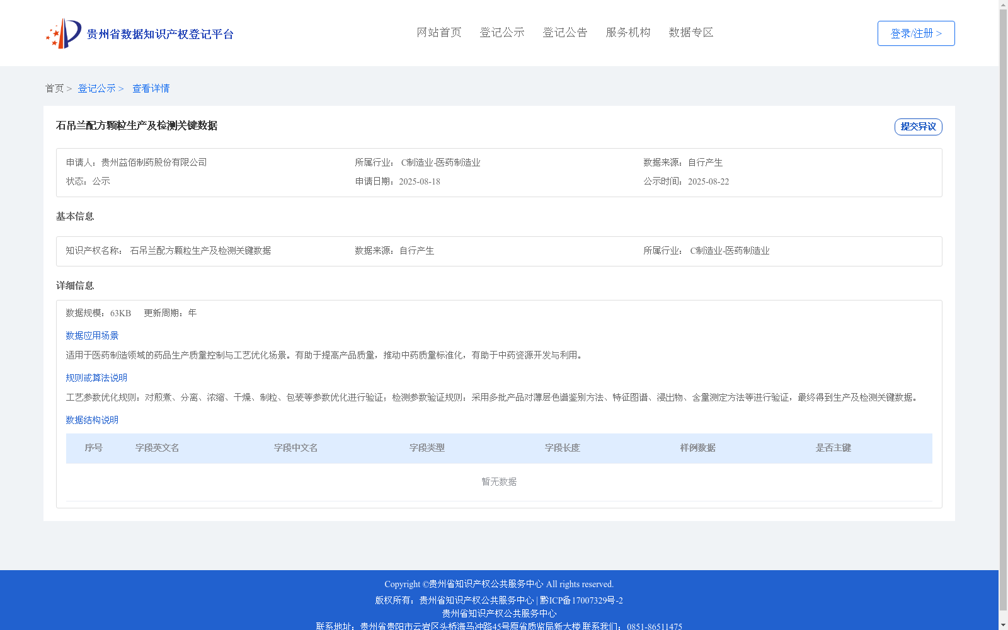The width and height of the screenshot is (1008, 630).
Task: Click 暂无数据 empty table message
Action: [x=499, y=482]
